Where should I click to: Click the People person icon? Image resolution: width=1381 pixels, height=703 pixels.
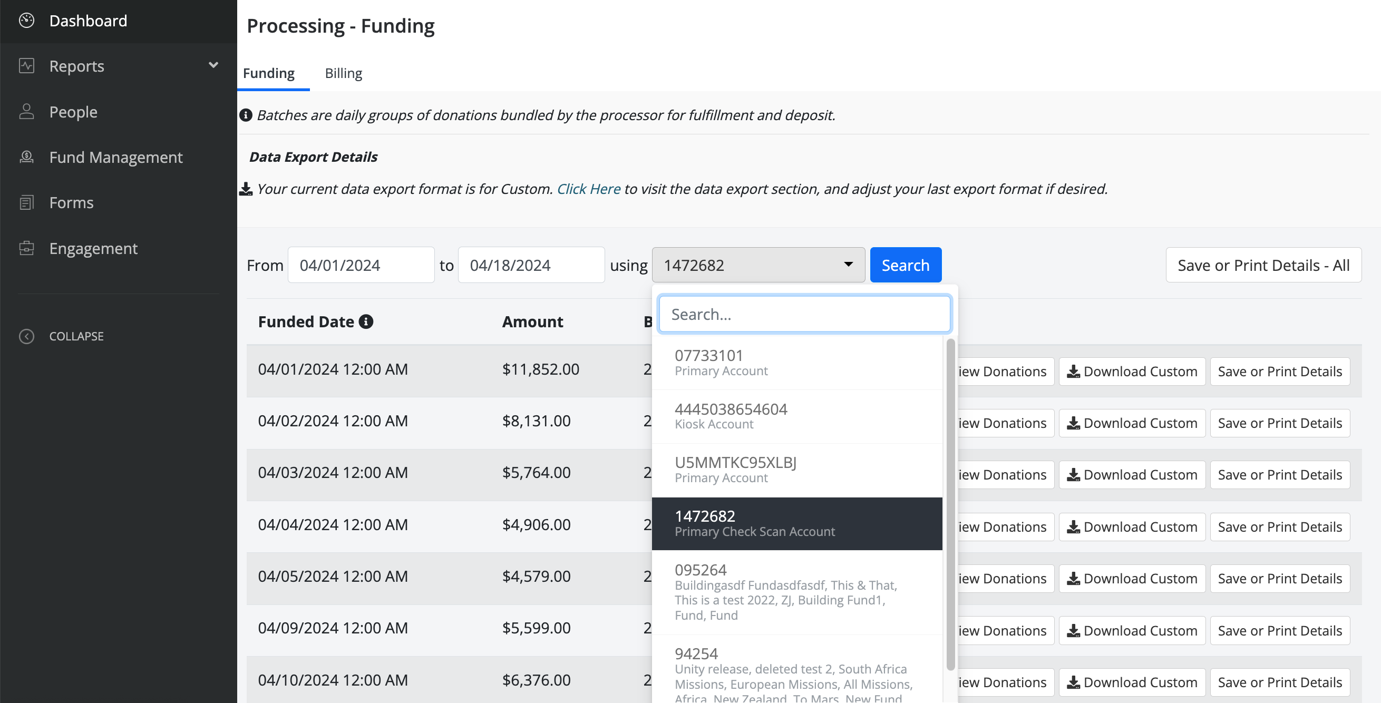[x=26, y=111]
